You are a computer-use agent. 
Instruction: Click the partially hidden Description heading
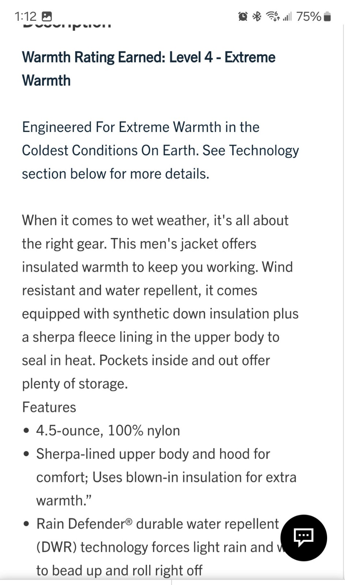[x=67, y=26]
